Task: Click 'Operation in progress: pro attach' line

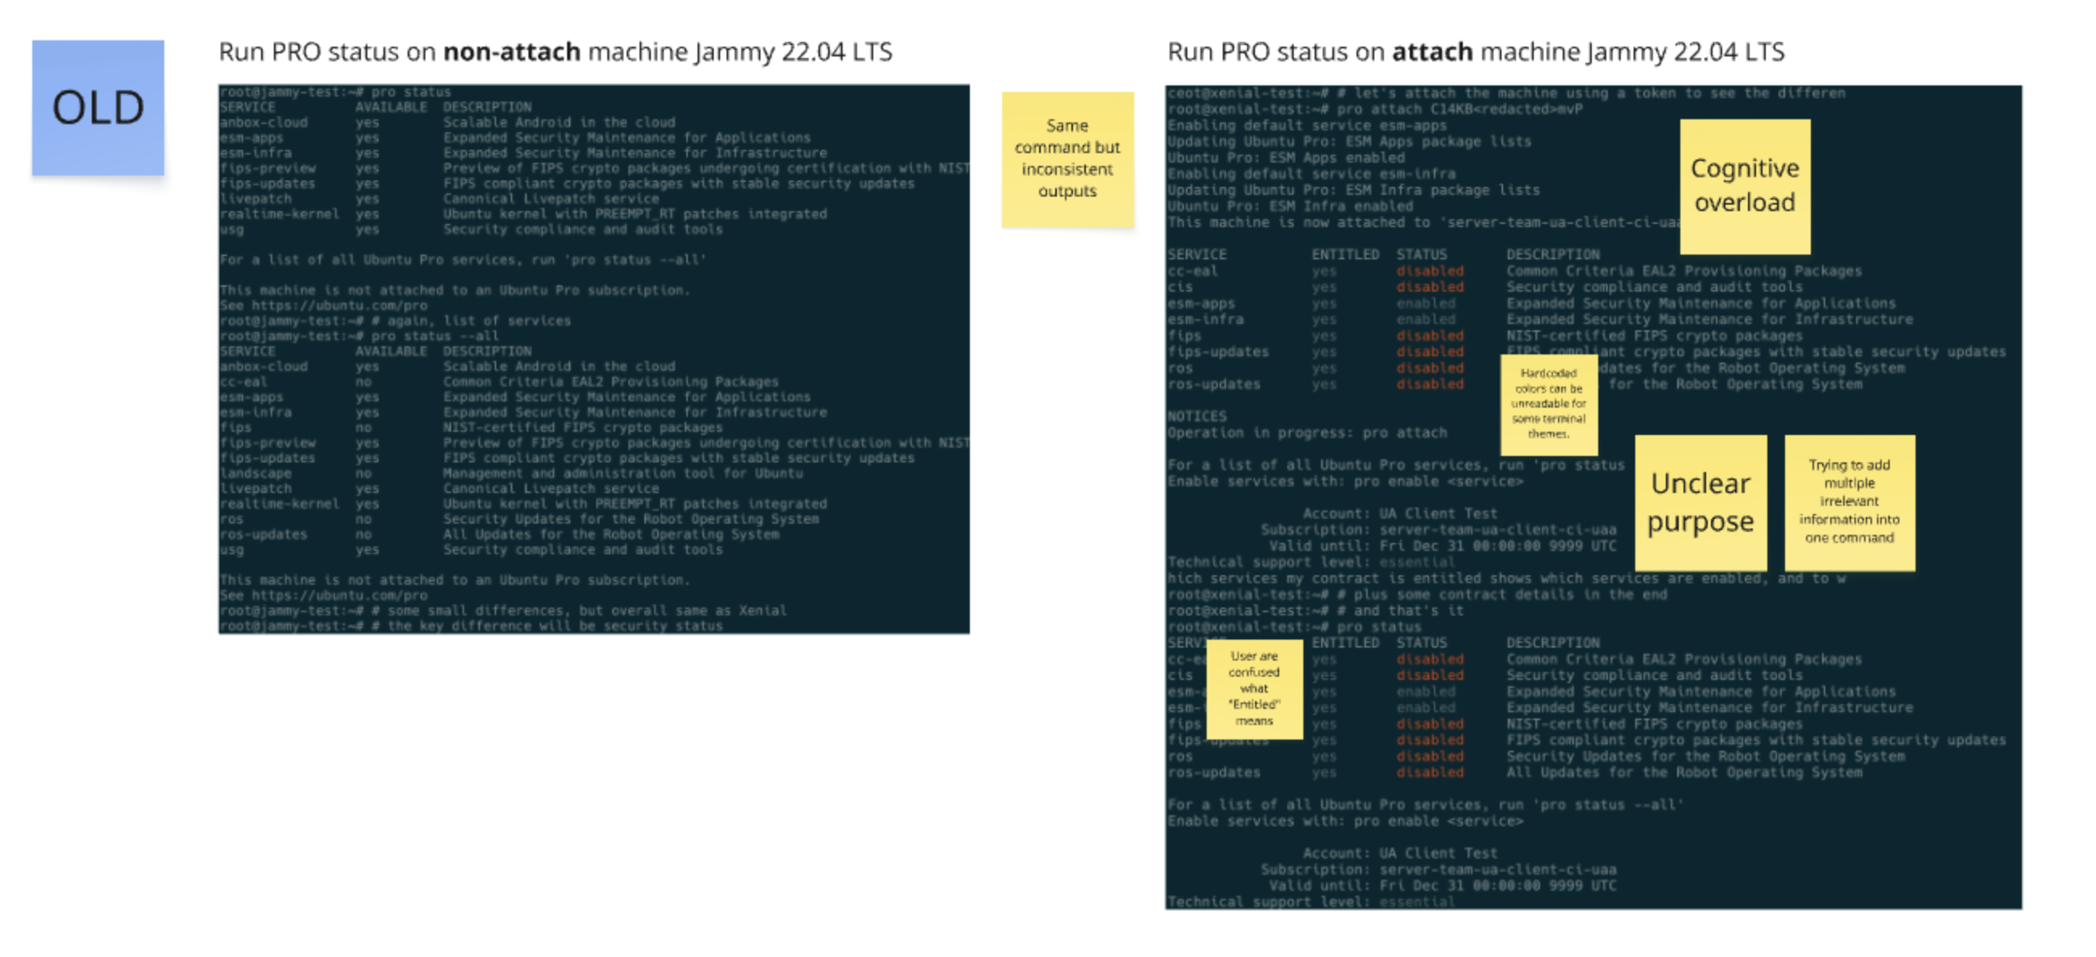Action: [1307, 433]
